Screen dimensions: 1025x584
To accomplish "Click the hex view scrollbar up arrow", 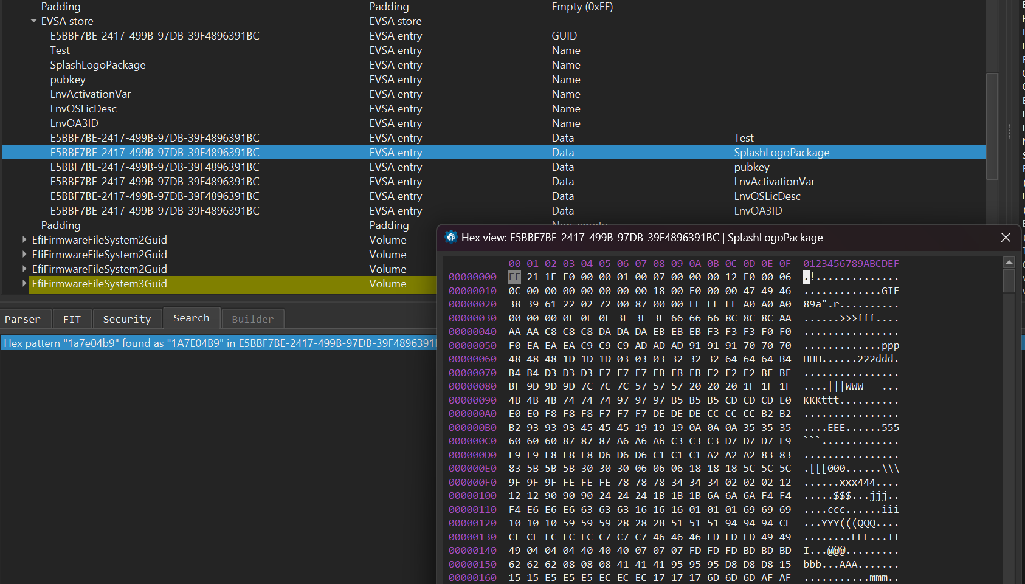I will (1009, 263).
